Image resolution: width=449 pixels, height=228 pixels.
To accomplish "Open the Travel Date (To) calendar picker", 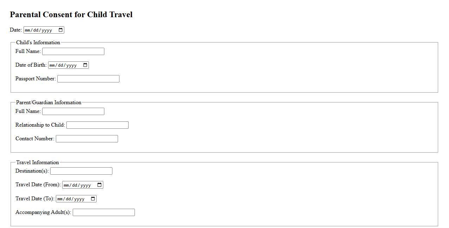I will coord(93,199).
